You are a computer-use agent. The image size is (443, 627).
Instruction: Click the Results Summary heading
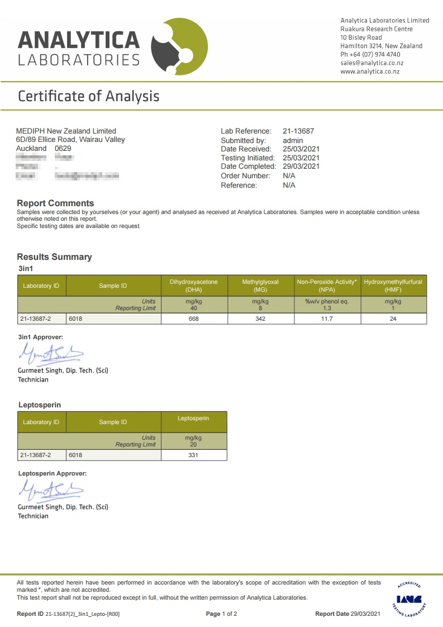pyautogui.click(x=54, y=256)
